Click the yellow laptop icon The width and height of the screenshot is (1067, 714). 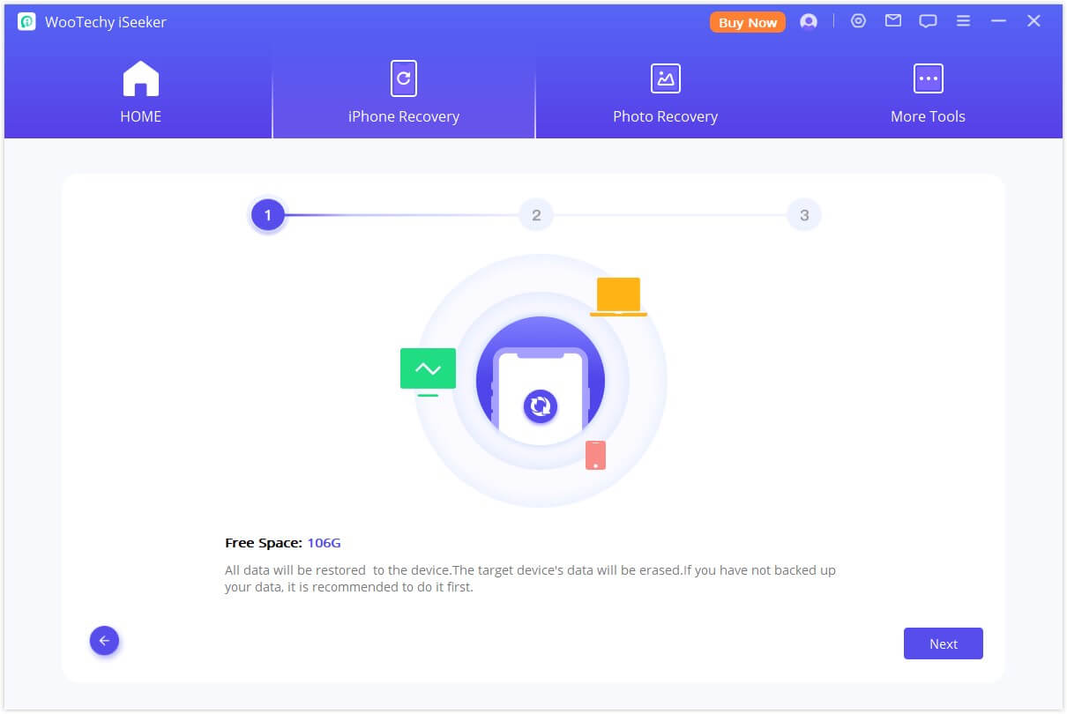pos(618,296)
